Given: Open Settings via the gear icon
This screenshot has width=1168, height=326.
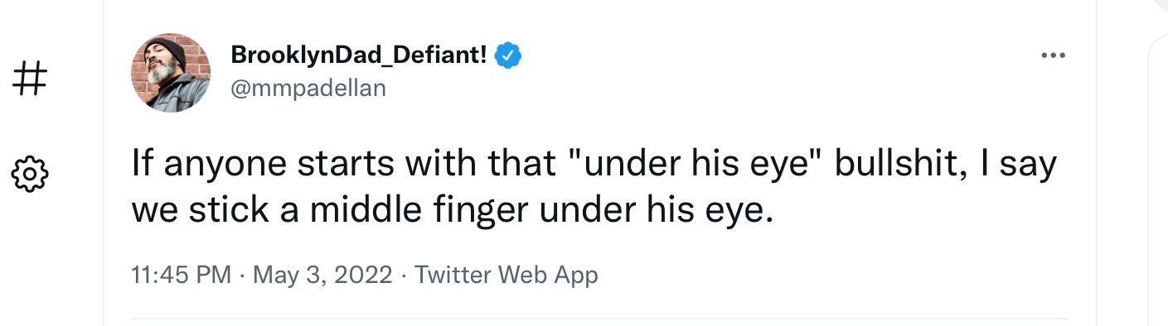Looking at the screenshot, I should (x=31, y=174).
